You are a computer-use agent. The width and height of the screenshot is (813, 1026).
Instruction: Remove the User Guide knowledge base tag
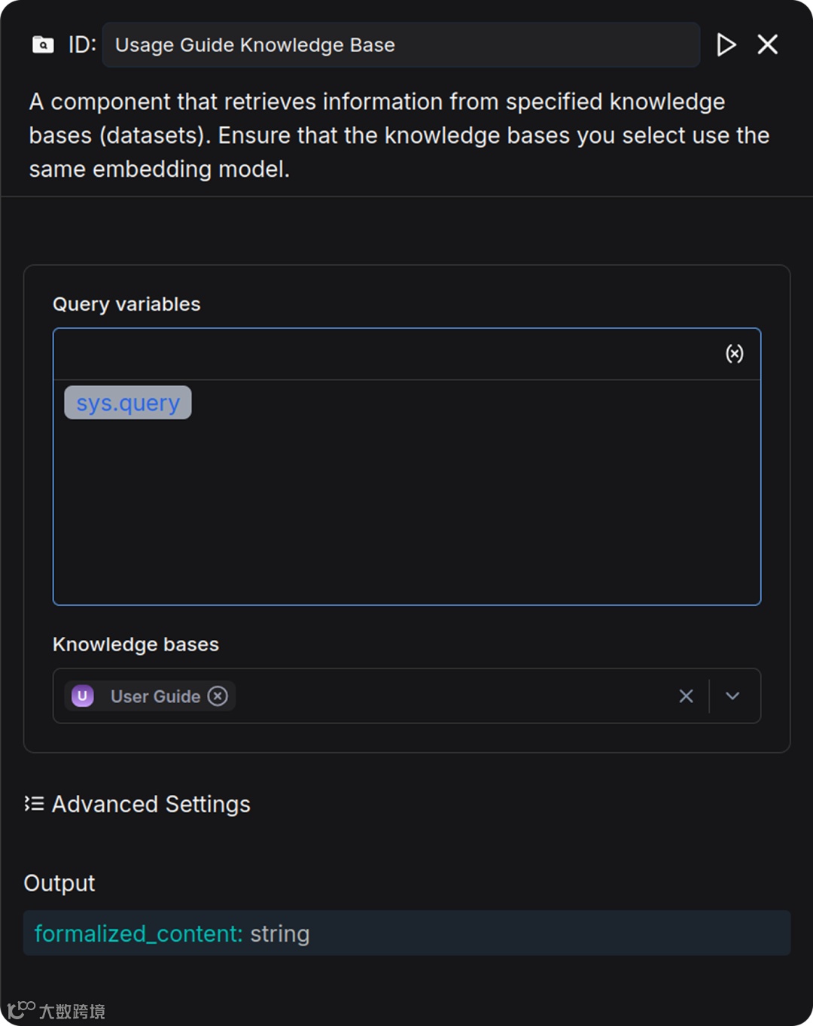(x=218, y=696)
